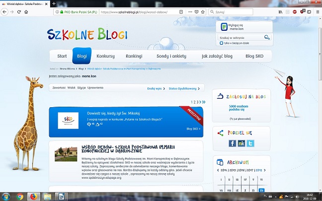Open the document app taskbar icon

pos(62,197)
